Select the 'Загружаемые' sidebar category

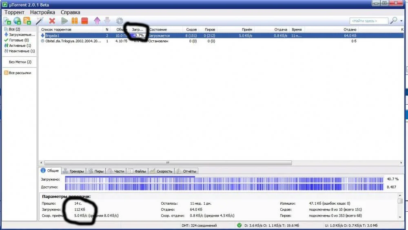click(x=20, y=35)
